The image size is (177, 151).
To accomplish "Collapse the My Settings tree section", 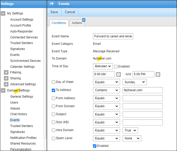I will tap(3, 13).
